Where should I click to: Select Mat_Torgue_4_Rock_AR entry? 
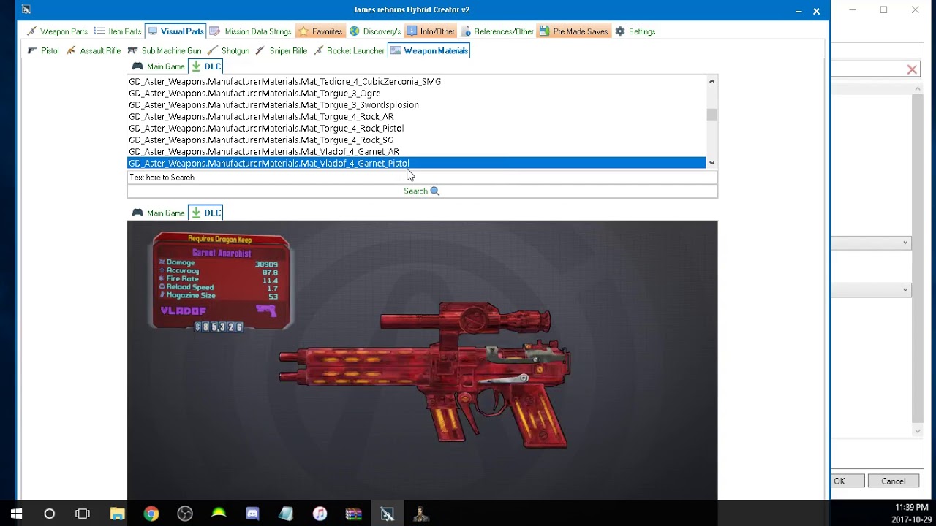[x=416, y=116]
